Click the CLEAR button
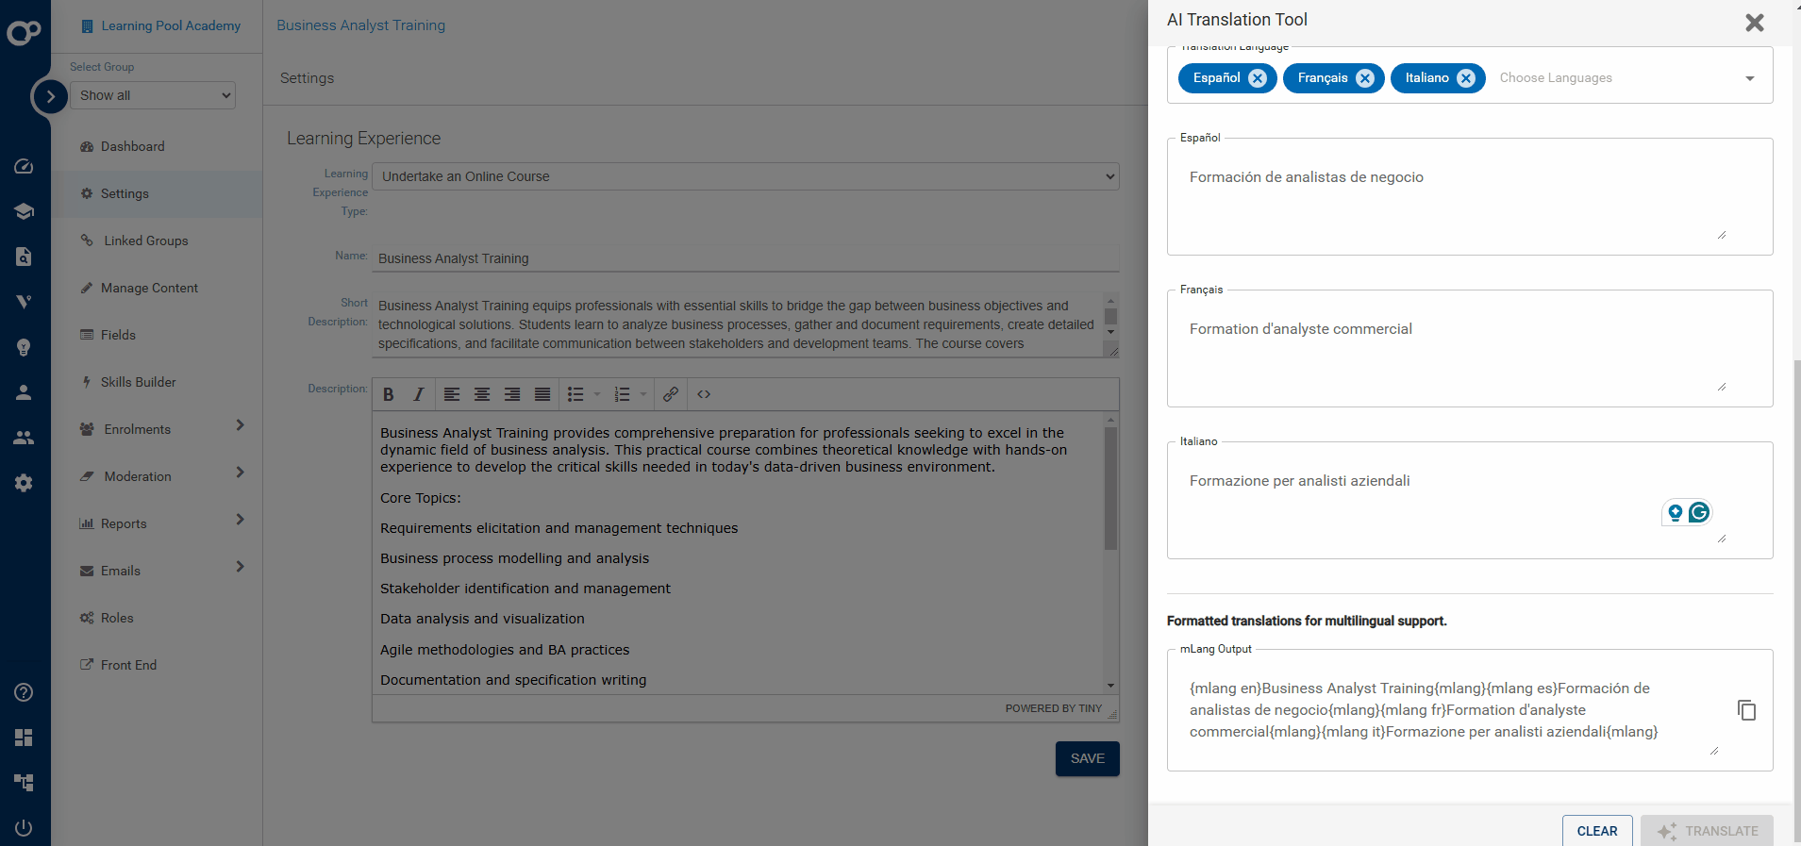 [1596, 831]
